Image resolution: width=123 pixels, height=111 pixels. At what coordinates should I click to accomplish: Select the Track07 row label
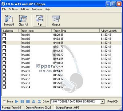(25, 59)
